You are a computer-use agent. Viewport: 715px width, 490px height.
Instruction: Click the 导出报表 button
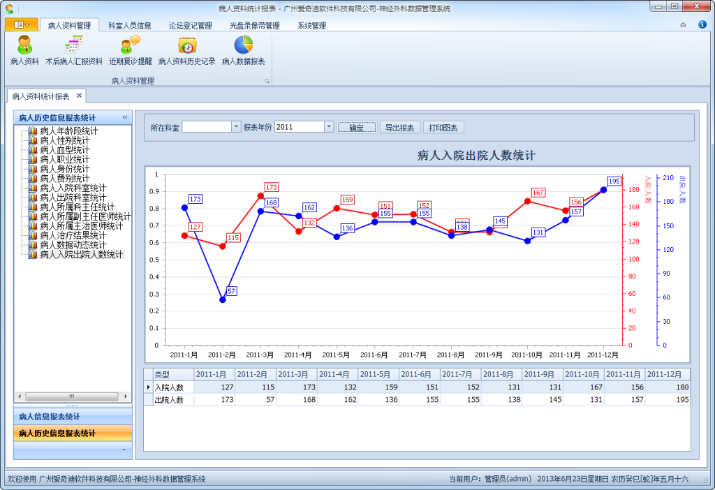point(399,128)
